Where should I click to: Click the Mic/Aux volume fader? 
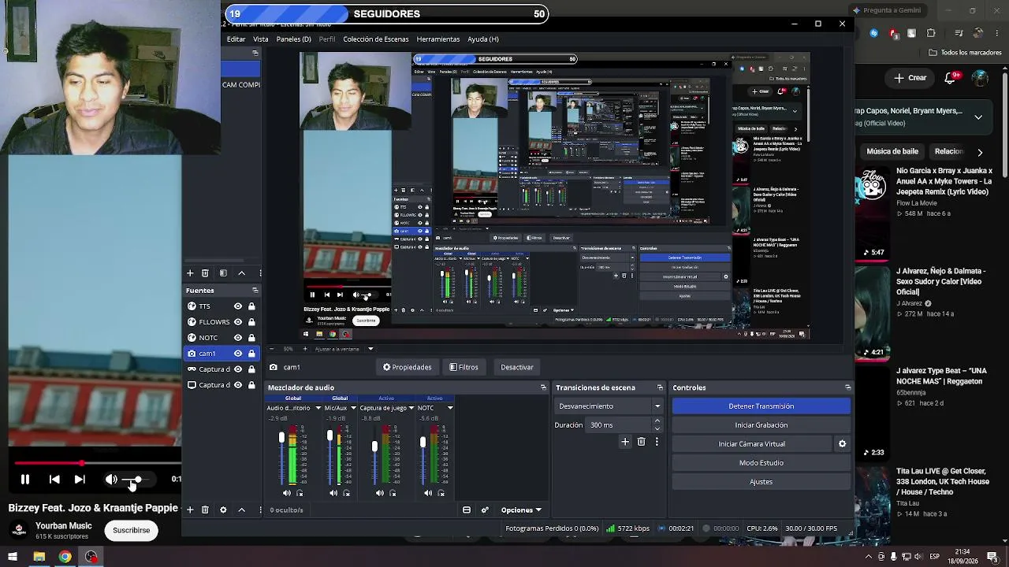click(x=330, y=435)
